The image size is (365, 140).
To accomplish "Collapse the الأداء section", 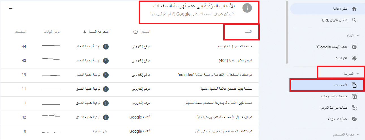I will pyautogui.click(x=358, y=36).
